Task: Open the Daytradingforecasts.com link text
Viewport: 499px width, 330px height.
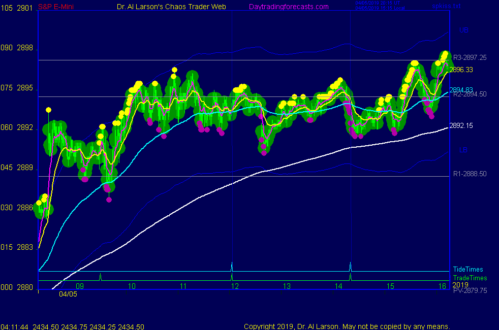Action: (x=288, y=7)
